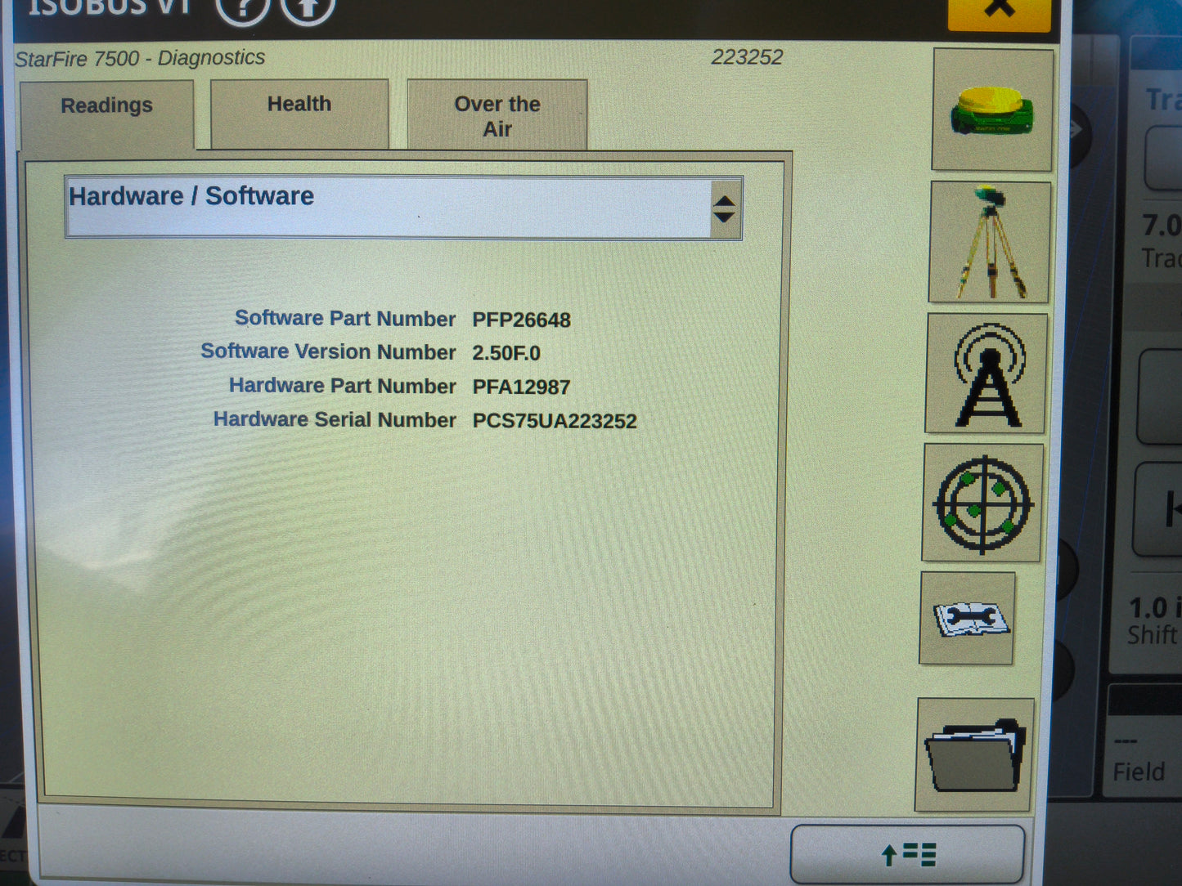Switch to the Health tab
Image resolution: width=1182 pixels, height=886 pixels.
click(x=299, y=113)
